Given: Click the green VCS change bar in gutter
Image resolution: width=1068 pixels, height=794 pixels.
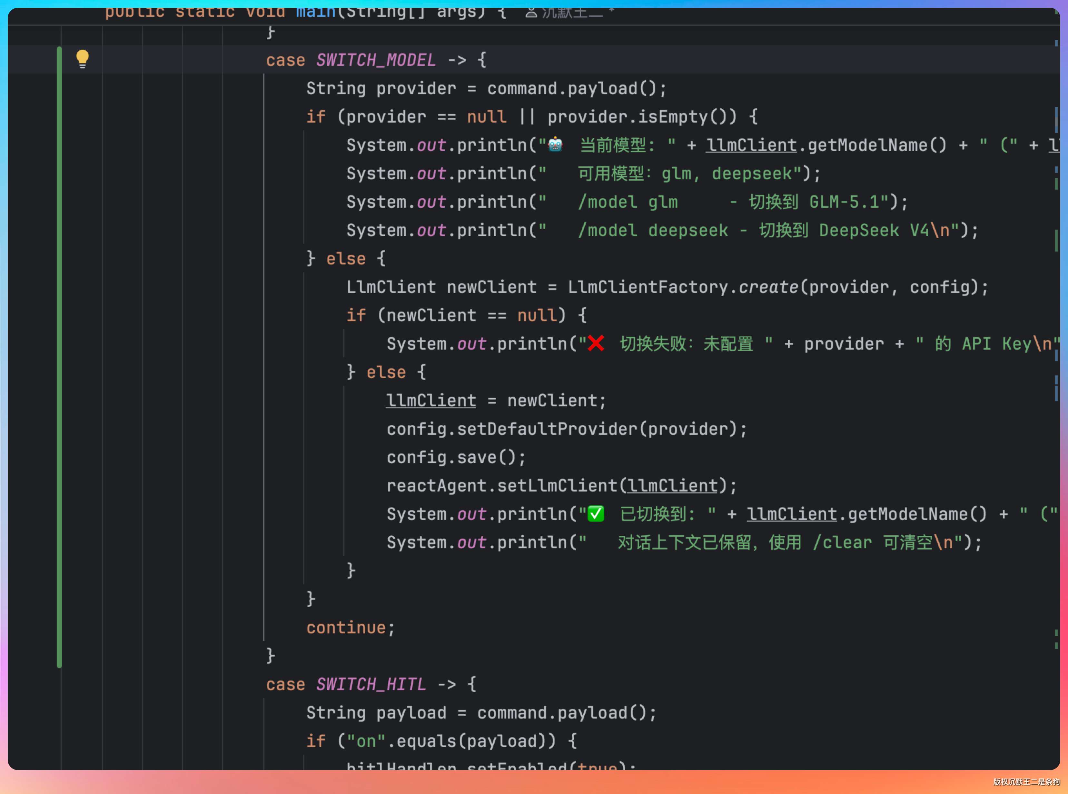Looking at the screenshot, I should [x=59, y=356].
